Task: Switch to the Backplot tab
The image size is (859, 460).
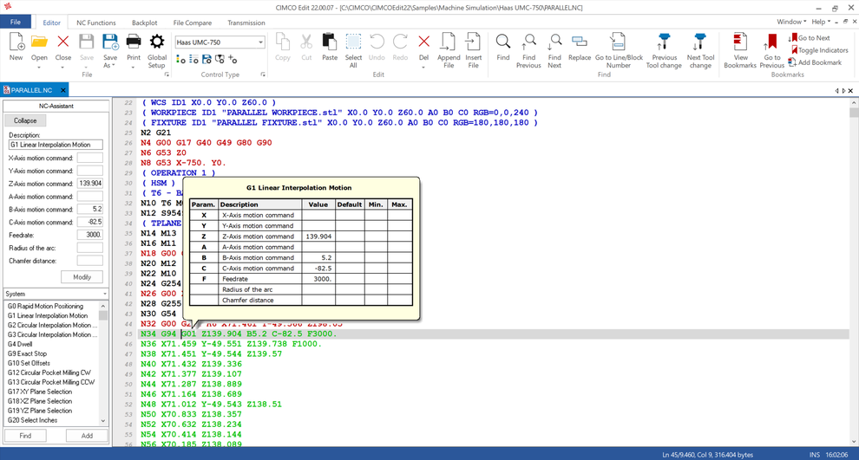Action: (145, 23)
